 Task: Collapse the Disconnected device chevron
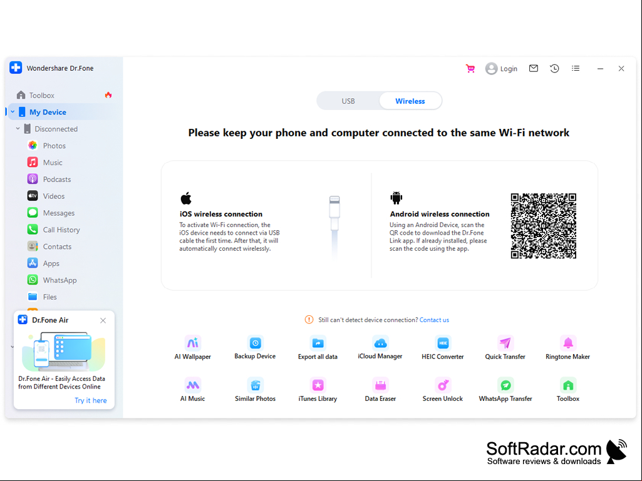(18, 128)
